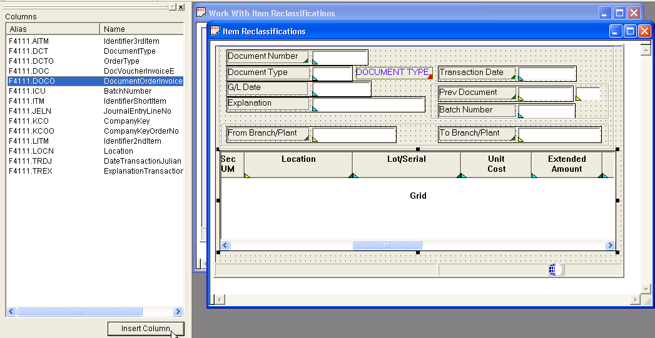Viewport: 655px width, 338px height.
Task: Select the F4111.DOC alias row
Action: pyautogui.click(x=95, y=71)
